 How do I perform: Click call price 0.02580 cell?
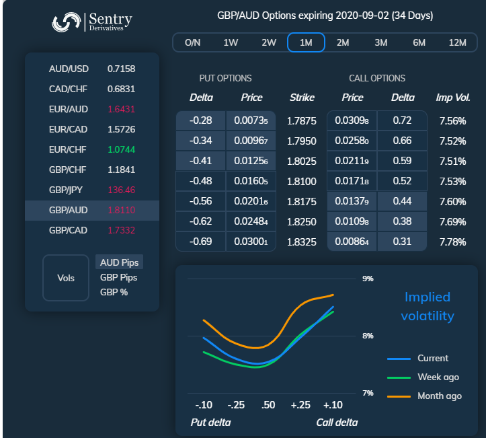(x=352, y=141)
